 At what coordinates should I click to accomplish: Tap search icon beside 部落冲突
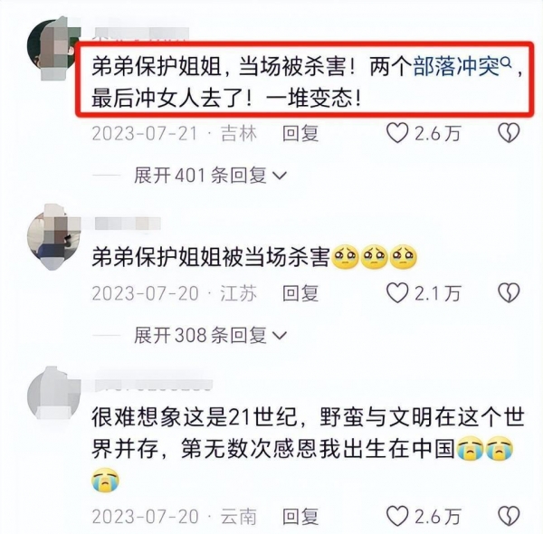(x=506, y=62)
